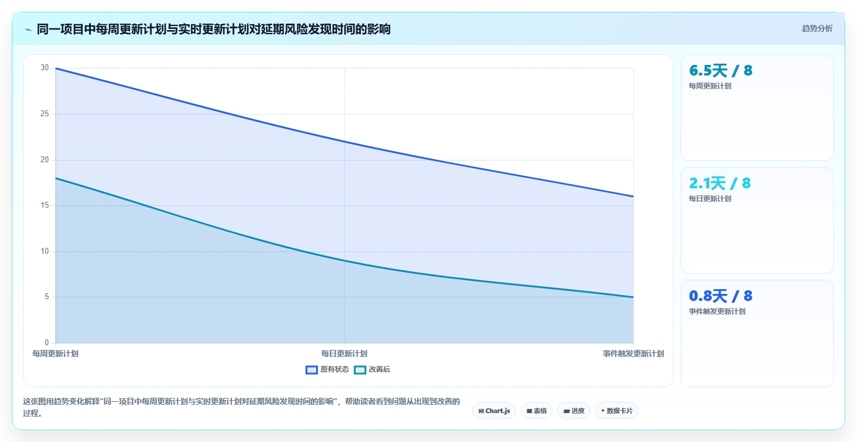Screen dimensions: 857x442
Task: Click the 每日更新计划 label under 2.1天
Action: (x=710, y=198)
